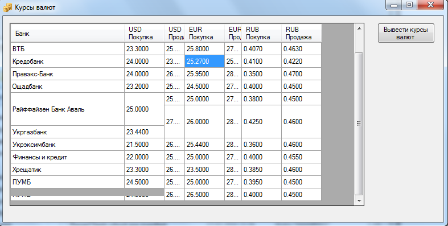Click the scrollbar up arrow
Screen dimensions: 448x226
359,28
